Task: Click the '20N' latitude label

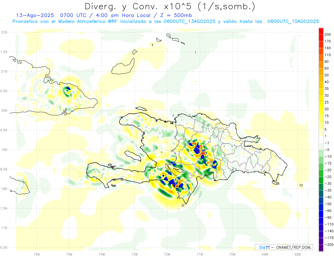Action: click(x=4, y=110)
